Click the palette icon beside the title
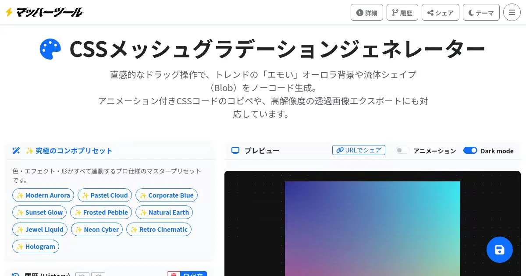 pyautogui.click(x=50, y=49)
